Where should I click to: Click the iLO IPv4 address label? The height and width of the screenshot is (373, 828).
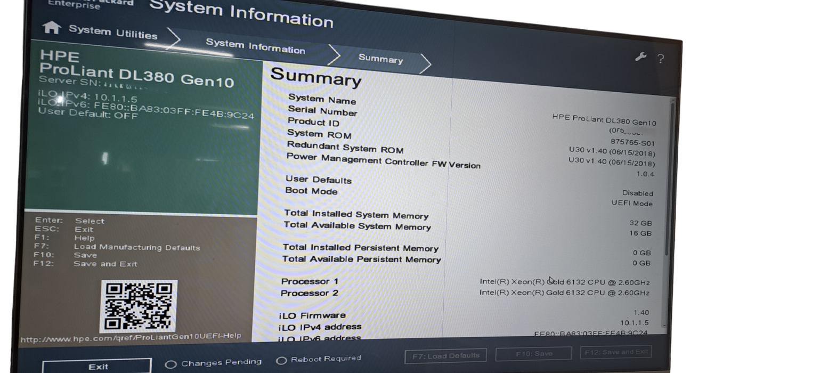320,327
